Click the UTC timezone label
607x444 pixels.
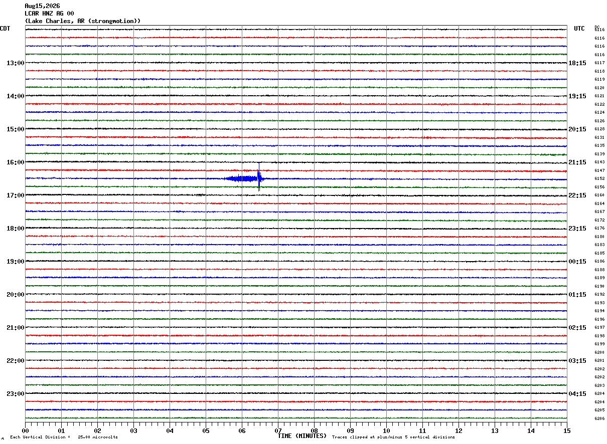pos(579,29)
